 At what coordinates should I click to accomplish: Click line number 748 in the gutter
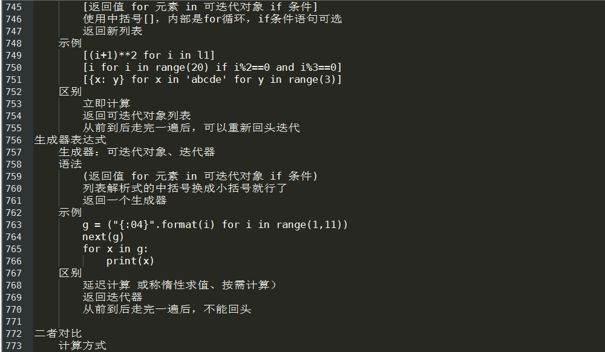(14, 44)
